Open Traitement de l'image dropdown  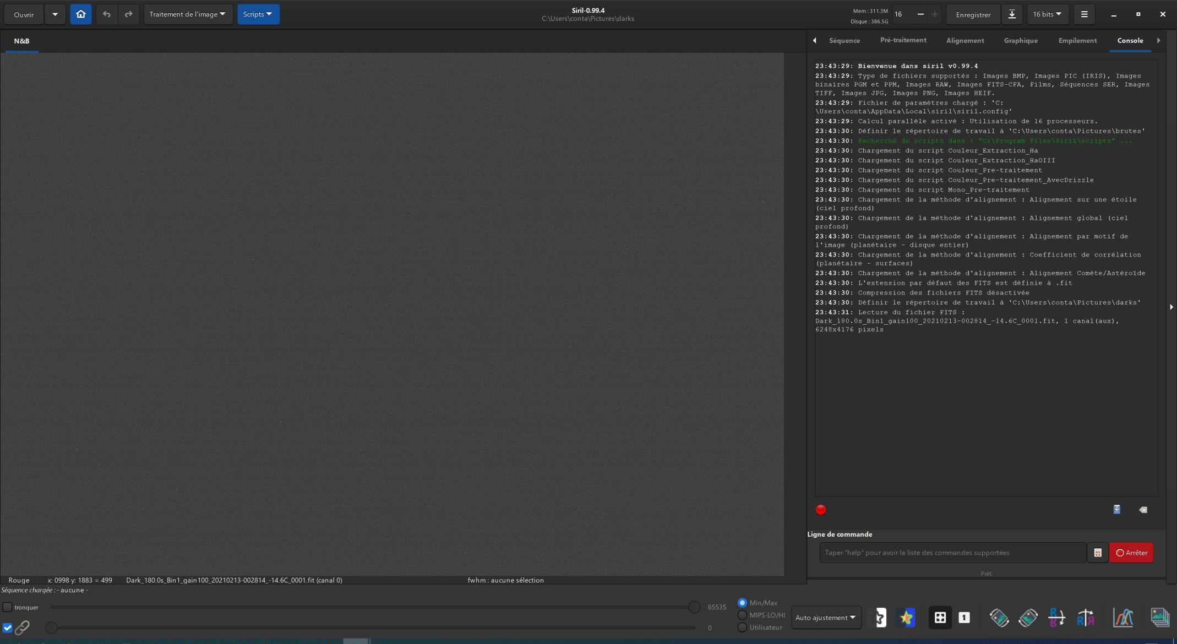tap(188, 14)
